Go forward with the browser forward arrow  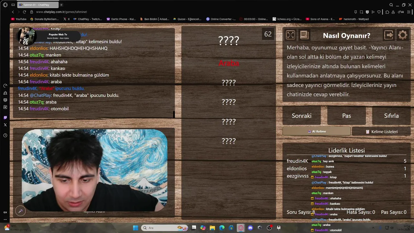coord(19,12)
